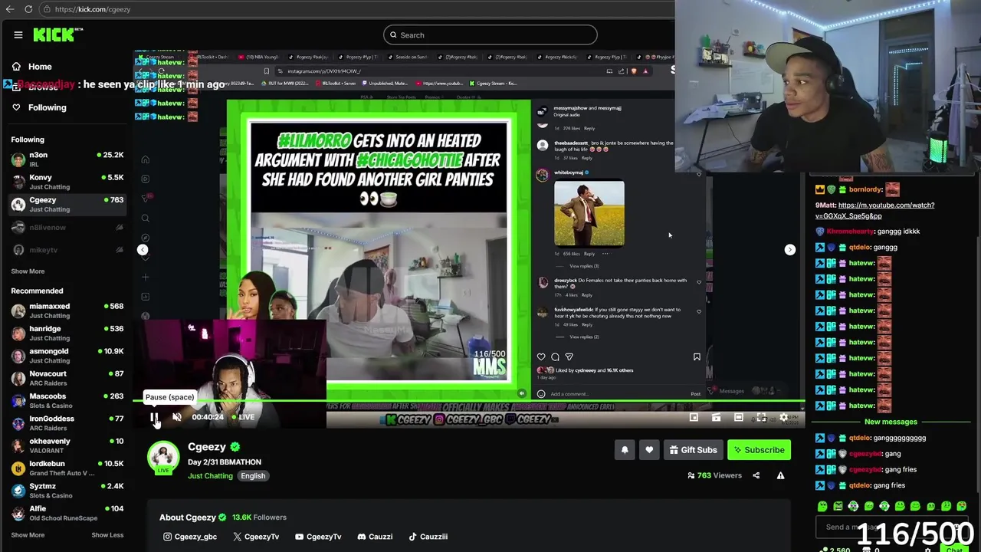Viewport: 981px width, 552px height.
Task: Open hanridge recommended channel
Action: click(67, 333)
